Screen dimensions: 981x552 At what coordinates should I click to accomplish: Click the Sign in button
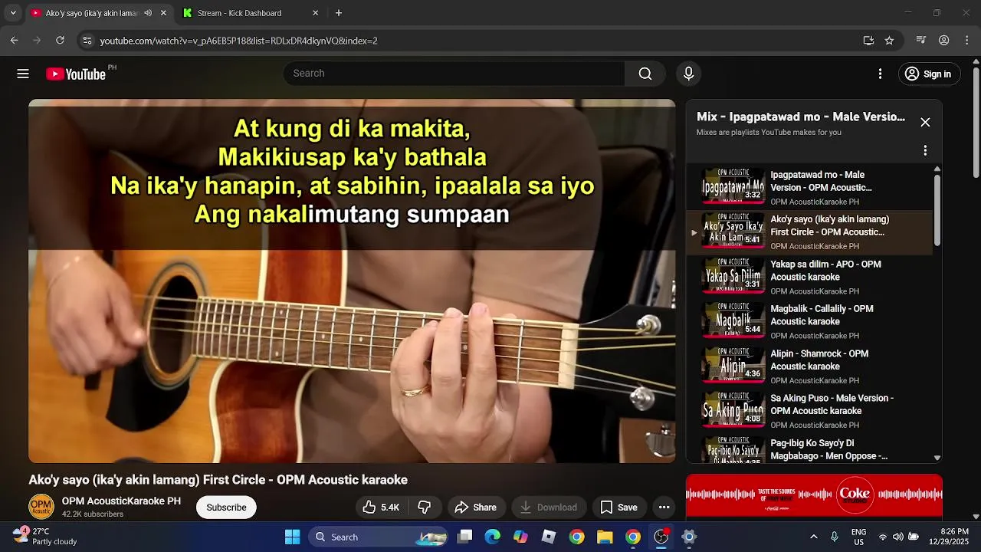[929, 74]
